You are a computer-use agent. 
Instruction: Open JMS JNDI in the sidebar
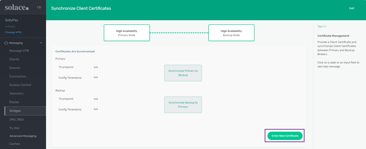[x=16, y=119]
